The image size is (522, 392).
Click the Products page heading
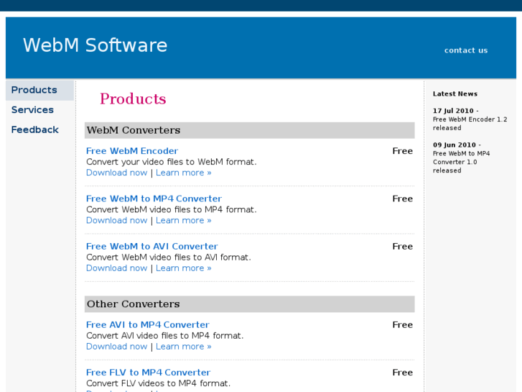coord(133,99)
